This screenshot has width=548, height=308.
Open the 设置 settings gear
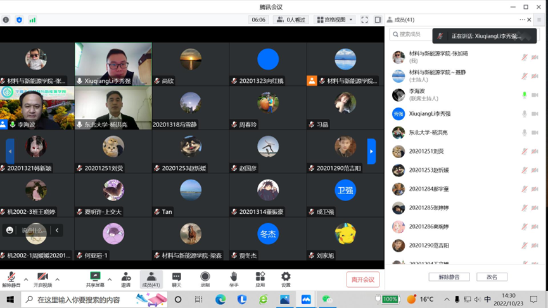[286, 279]
